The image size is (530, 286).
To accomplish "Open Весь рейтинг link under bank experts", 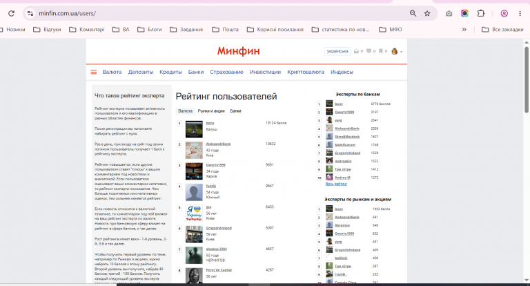I will point(336,184).
